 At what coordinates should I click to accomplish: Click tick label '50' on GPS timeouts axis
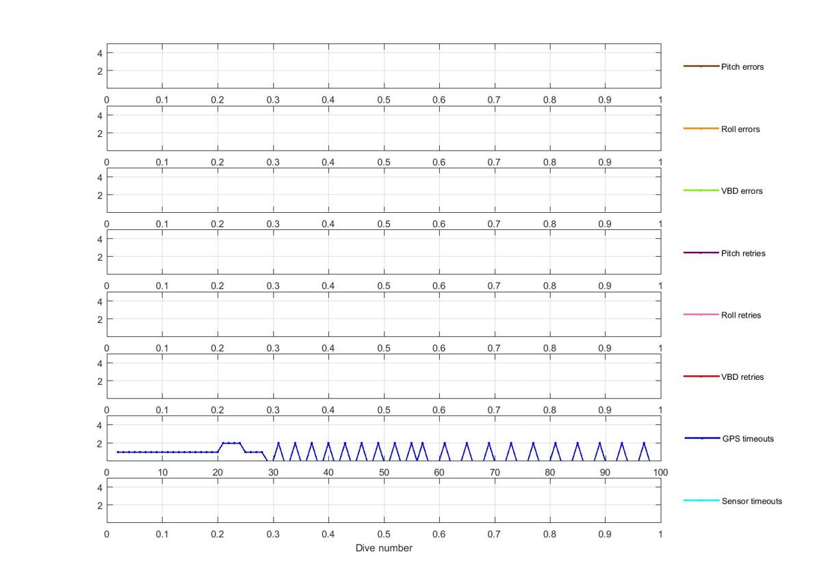pyautogui.click(x=384, y=472)
